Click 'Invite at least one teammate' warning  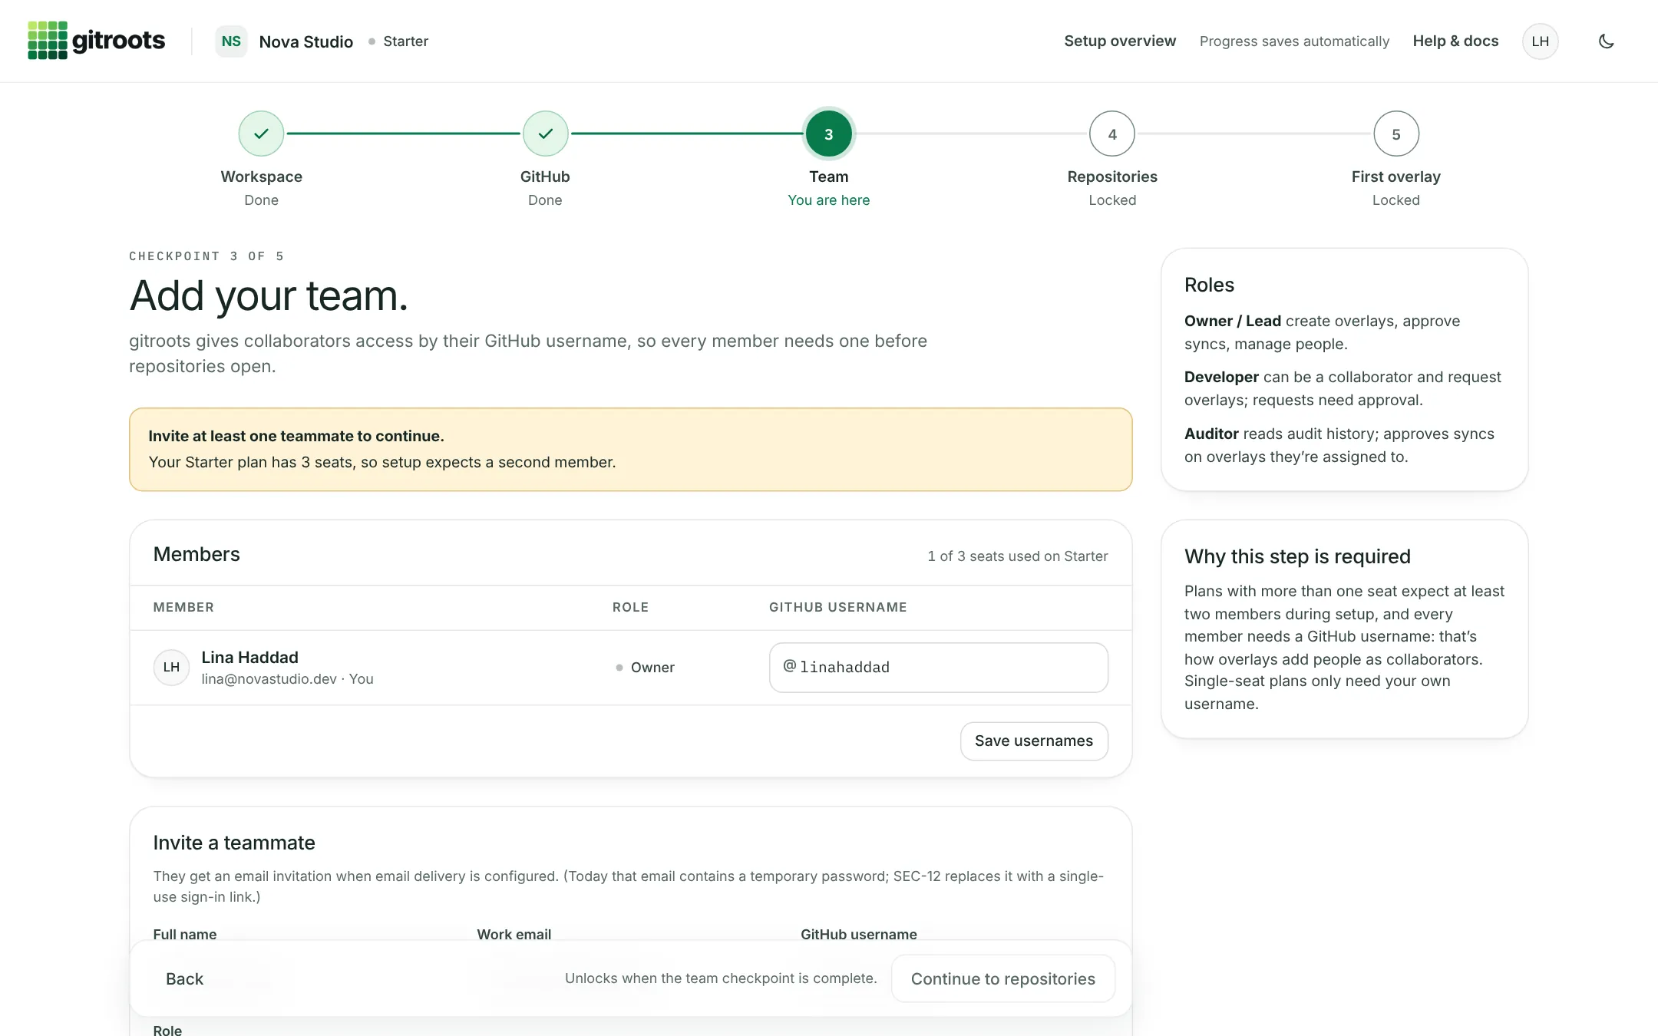point(630,449)
